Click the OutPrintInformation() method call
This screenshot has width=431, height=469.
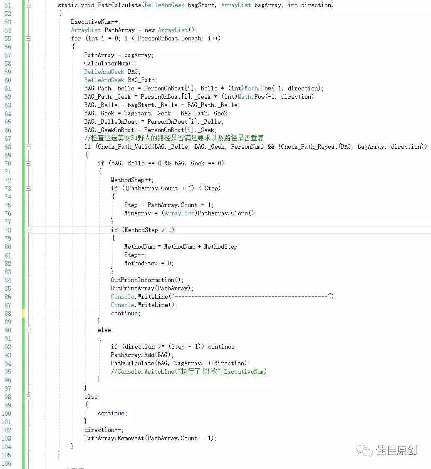[x=146, y=280]
